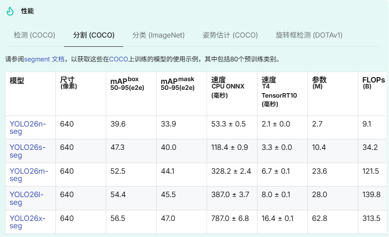Open the segment 文档 link
The width and height of the screenshot is (389, 237).
coord(44,59)
